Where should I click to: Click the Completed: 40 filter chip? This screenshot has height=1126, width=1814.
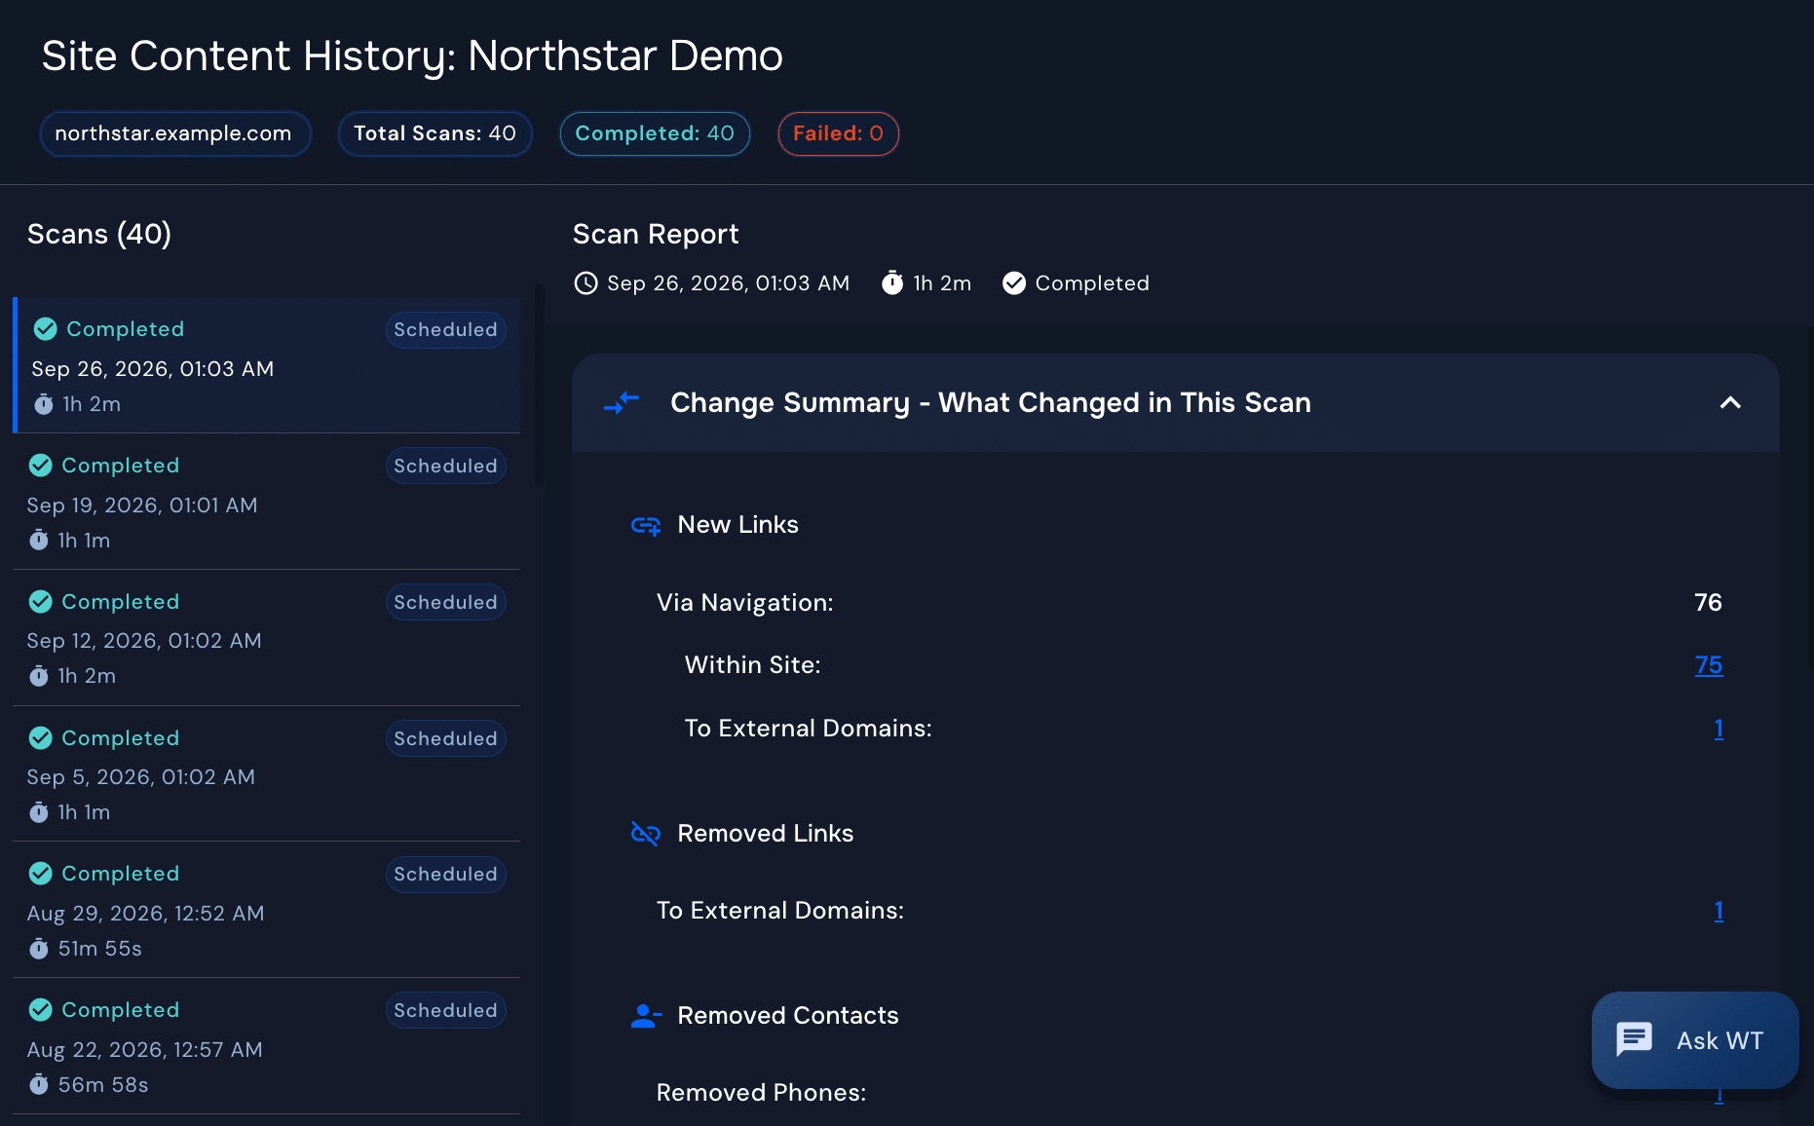coord(655,133)
